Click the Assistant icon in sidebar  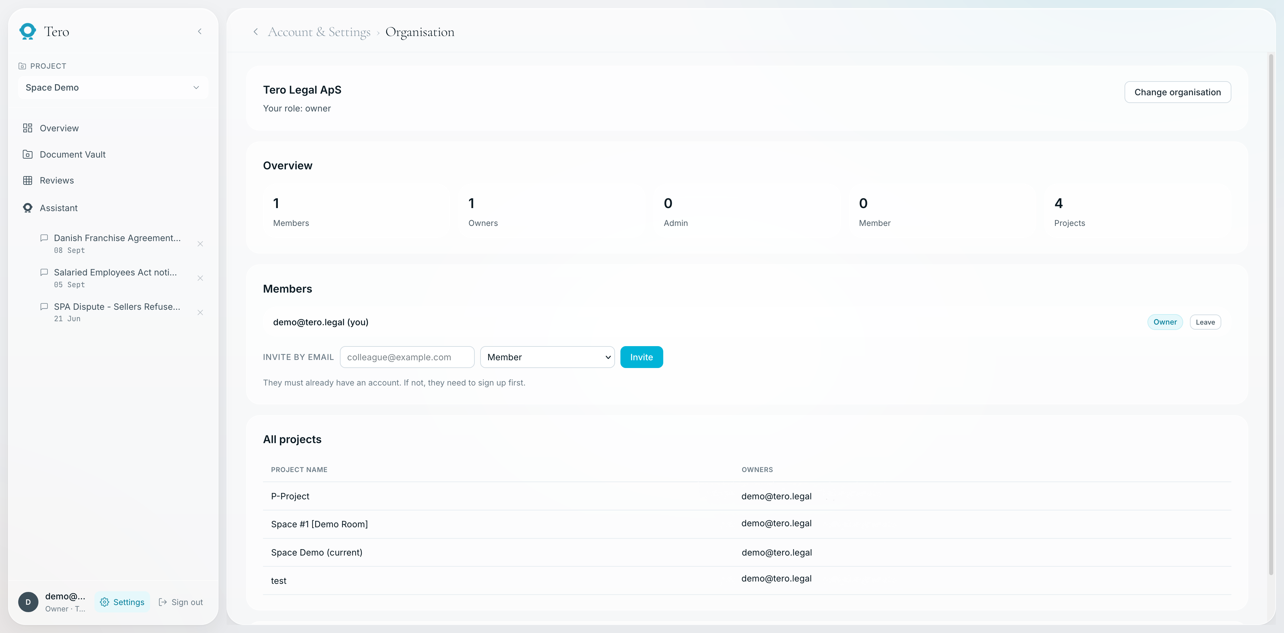(x=27, y=208)
